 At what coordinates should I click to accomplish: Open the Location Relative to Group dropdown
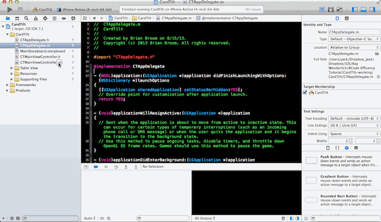coord(354,47)
